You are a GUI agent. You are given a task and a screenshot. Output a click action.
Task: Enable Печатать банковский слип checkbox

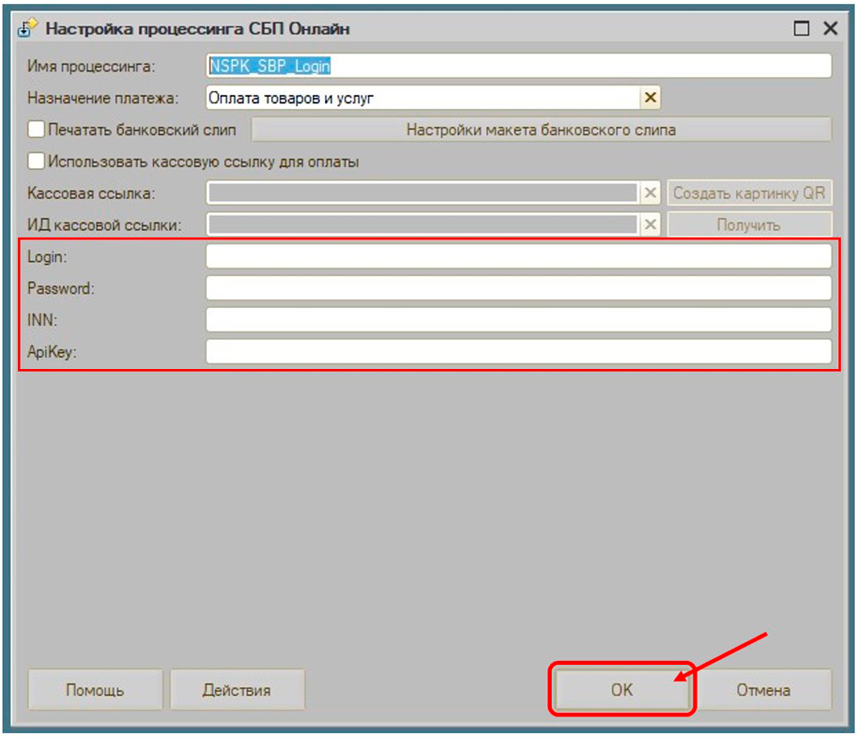tap(36, 130)
